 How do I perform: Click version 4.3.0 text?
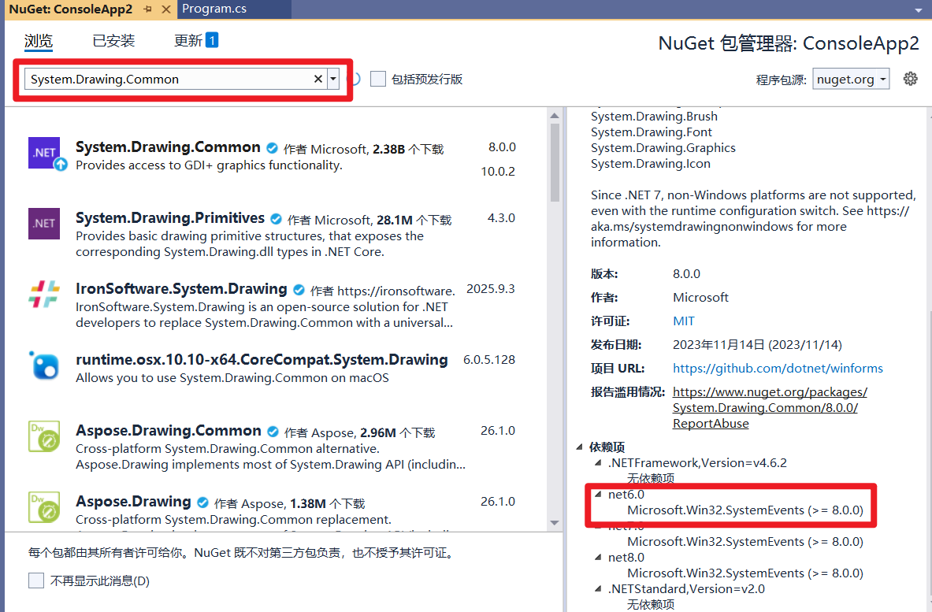tap(501, 218)
